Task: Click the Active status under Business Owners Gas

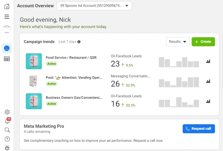Action: coord(51,104)
